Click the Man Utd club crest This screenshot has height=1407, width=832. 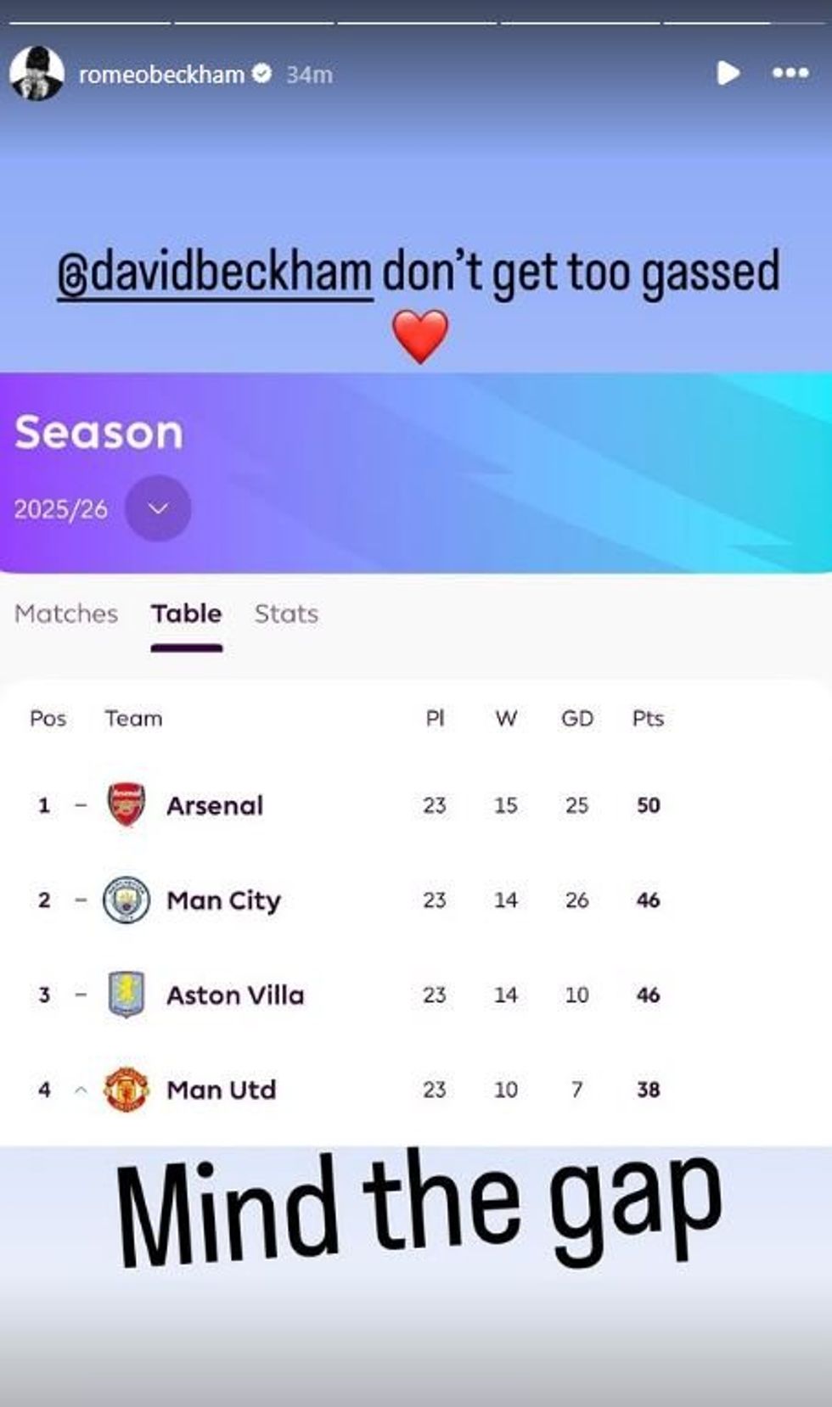click(126, 1090)
